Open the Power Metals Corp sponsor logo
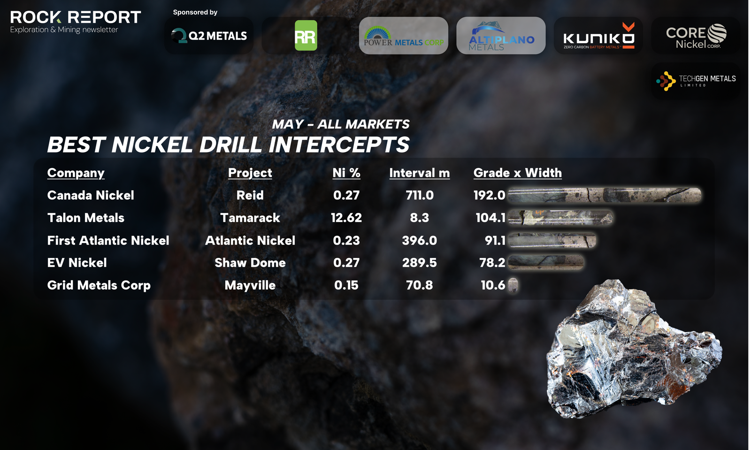 click(x=404, y=36)
